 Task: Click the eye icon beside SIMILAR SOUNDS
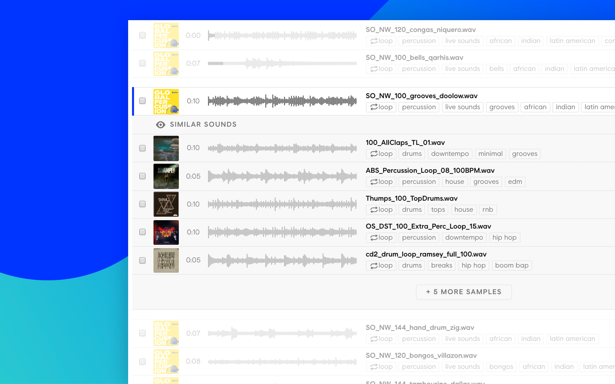(x=160, y=124)
